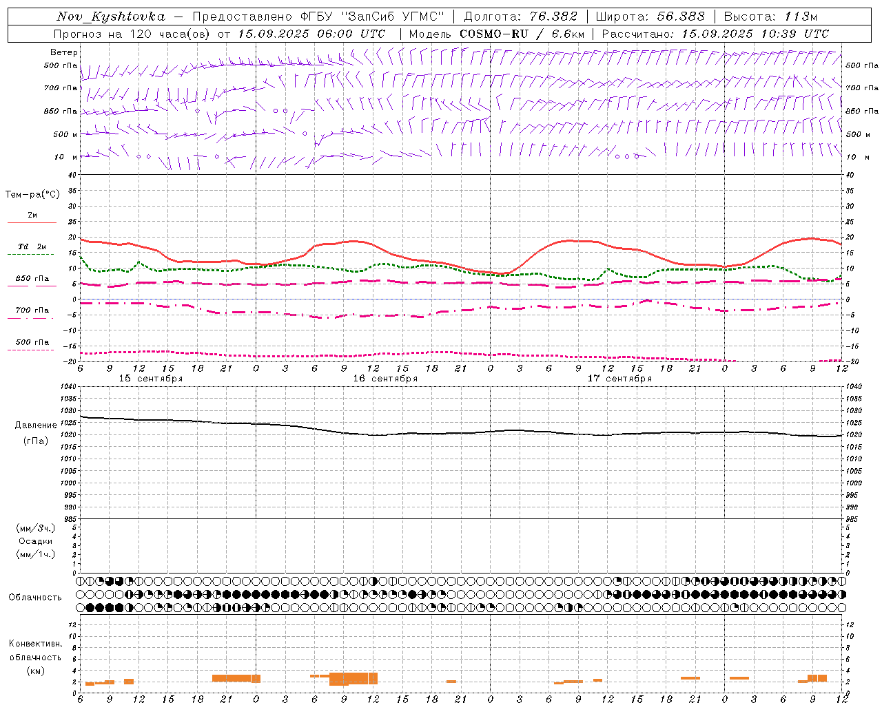This screenshot has height=705, width=882.
Task: Click the Широта: 56.383 value
Action: [650, 17]
